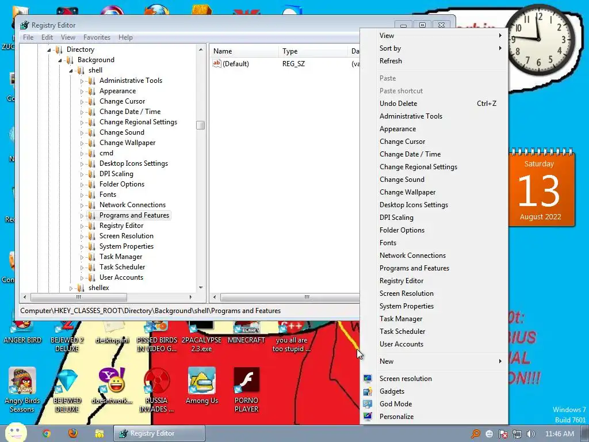The height and width of the screenshot is (442, 589).
Task: Click the network tray icon
Action: click(517, 434)
